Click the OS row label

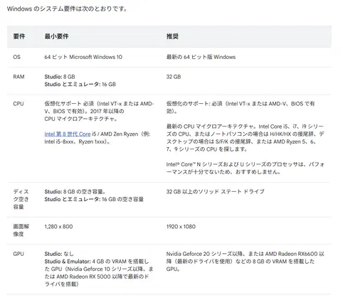coord(16,57)
